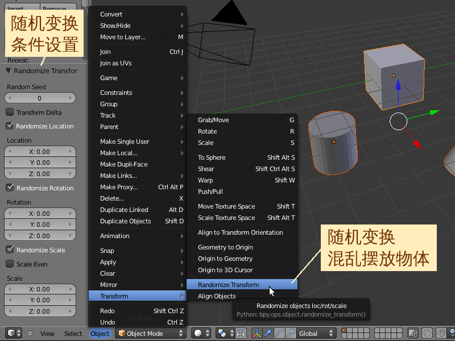Screen dimensions: 455x341
Task: Click Delete in the Object menu
Action: 138,198
